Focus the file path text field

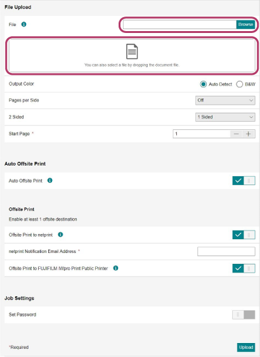179,24
